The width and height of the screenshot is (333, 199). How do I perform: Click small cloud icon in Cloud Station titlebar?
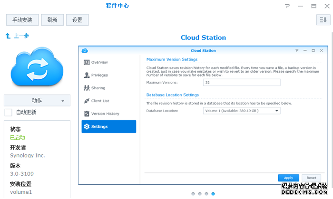coord(85,51)
